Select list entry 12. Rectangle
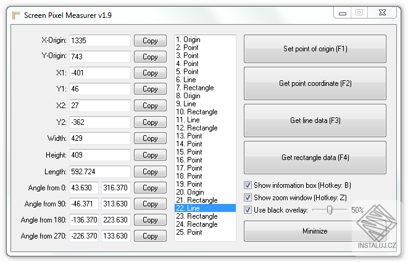The width and height of the screenshot is (408, 262). [x=205, y=128]
